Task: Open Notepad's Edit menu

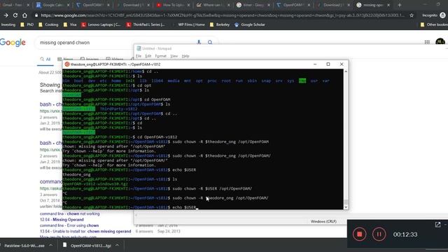Action: coord(148,56)
